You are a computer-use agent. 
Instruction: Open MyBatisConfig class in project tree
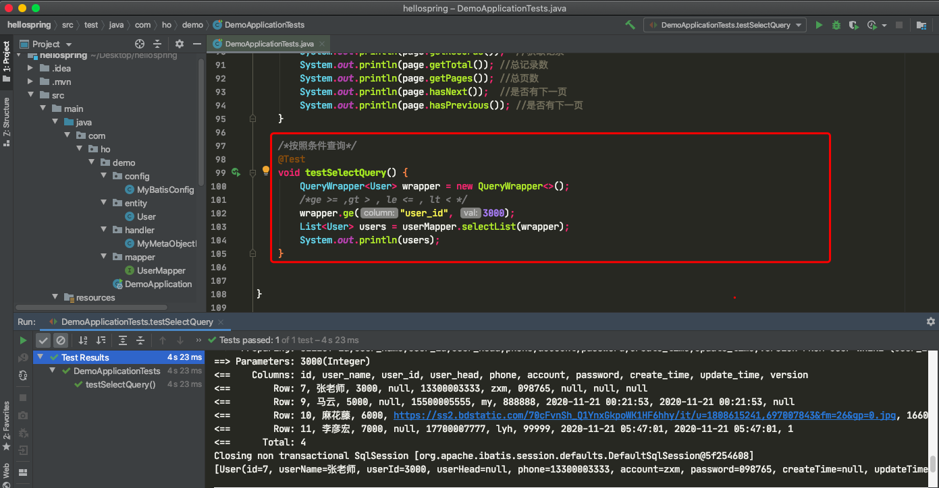tap(159, 189)
